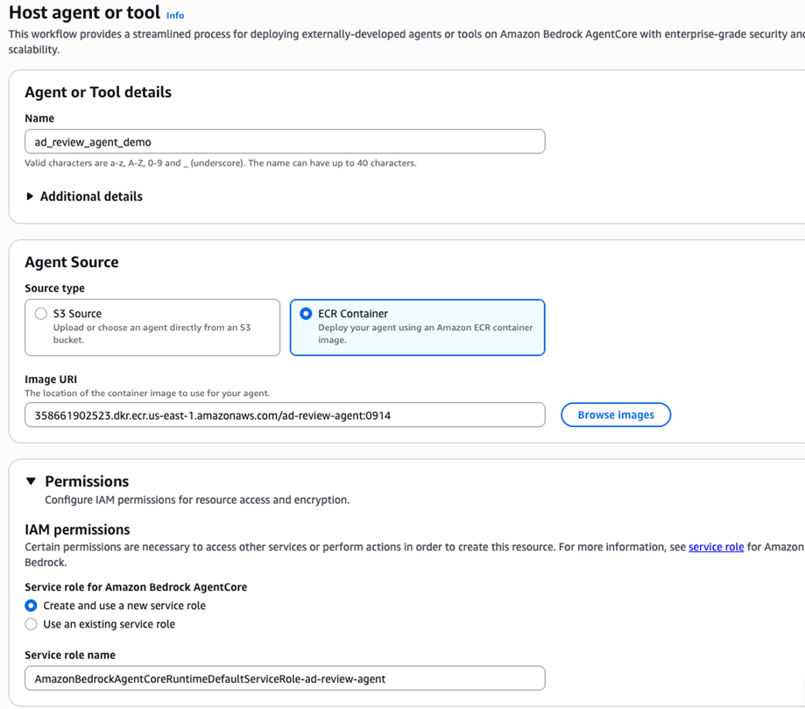Click the Permissions section heading
Image resolution: width=805 pixels, height=709 pixels.
click(87, 481)
